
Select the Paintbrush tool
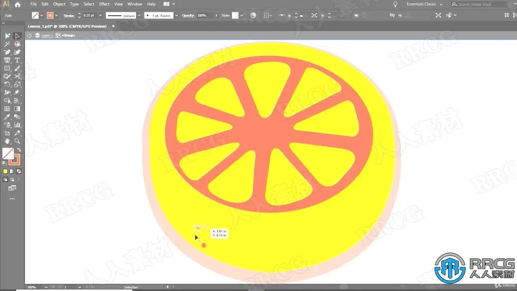[x=17, y=68]
